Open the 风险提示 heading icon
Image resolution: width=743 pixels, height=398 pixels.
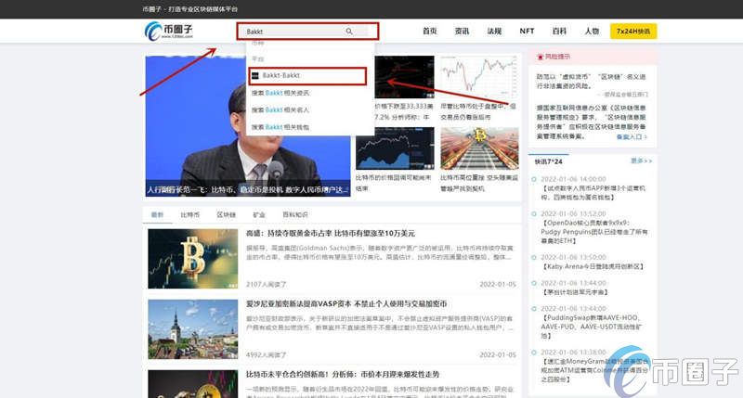tap(540, 57)
